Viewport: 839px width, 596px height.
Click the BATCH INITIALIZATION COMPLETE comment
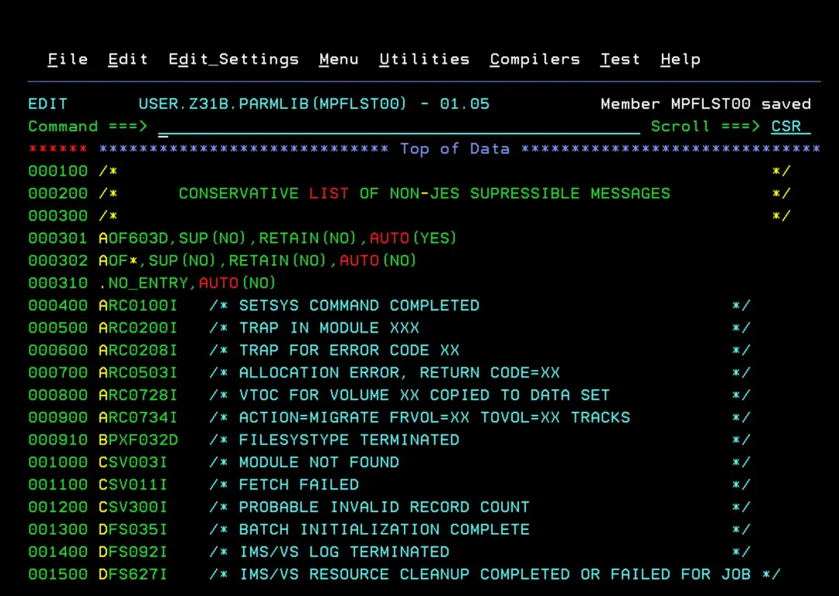point(385,530)
